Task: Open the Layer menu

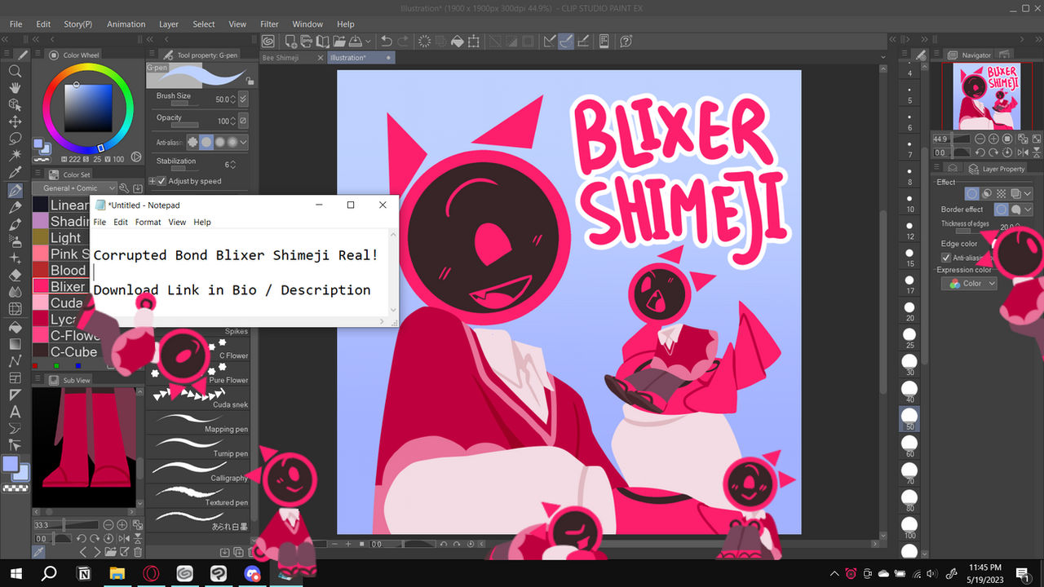Action: pos(169,24)
